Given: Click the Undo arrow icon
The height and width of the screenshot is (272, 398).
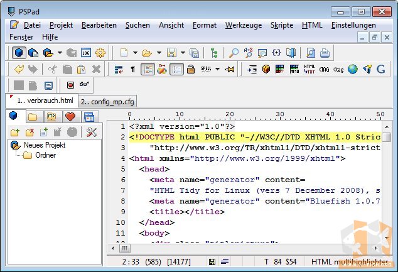Looking at the screenshot, I should pyautogui.click(x=19, y=69).
